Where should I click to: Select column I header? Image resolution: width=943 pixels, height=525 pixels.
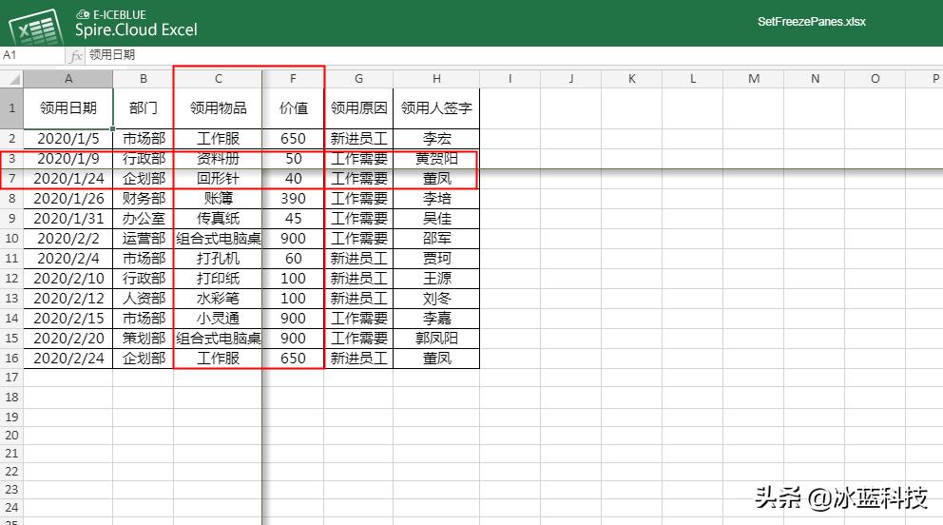pos(510,79)
